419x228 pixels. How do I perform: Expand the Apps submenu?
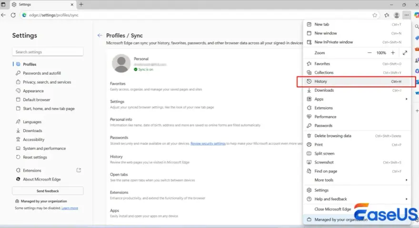pyautogui.click(x=357, y=99)
